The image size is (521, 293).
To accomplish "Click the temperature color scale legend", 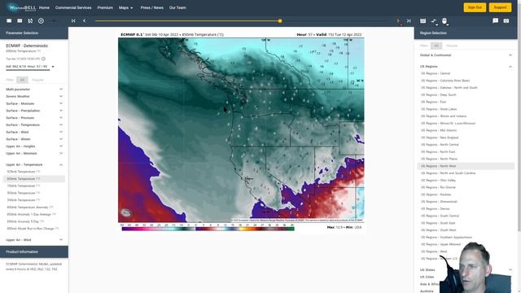I will point(208,228).
